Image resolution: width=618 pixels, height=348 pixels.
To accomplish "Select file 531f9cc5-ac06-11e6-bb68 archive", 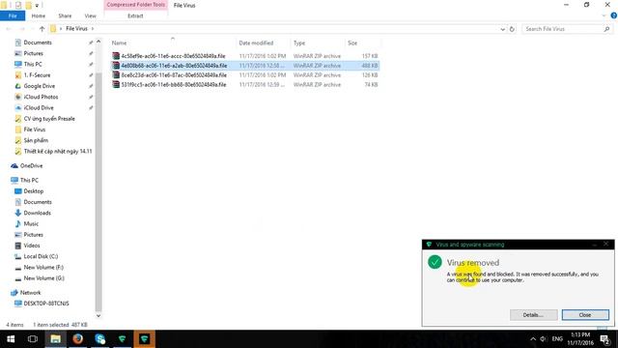I will pos(244,84).
